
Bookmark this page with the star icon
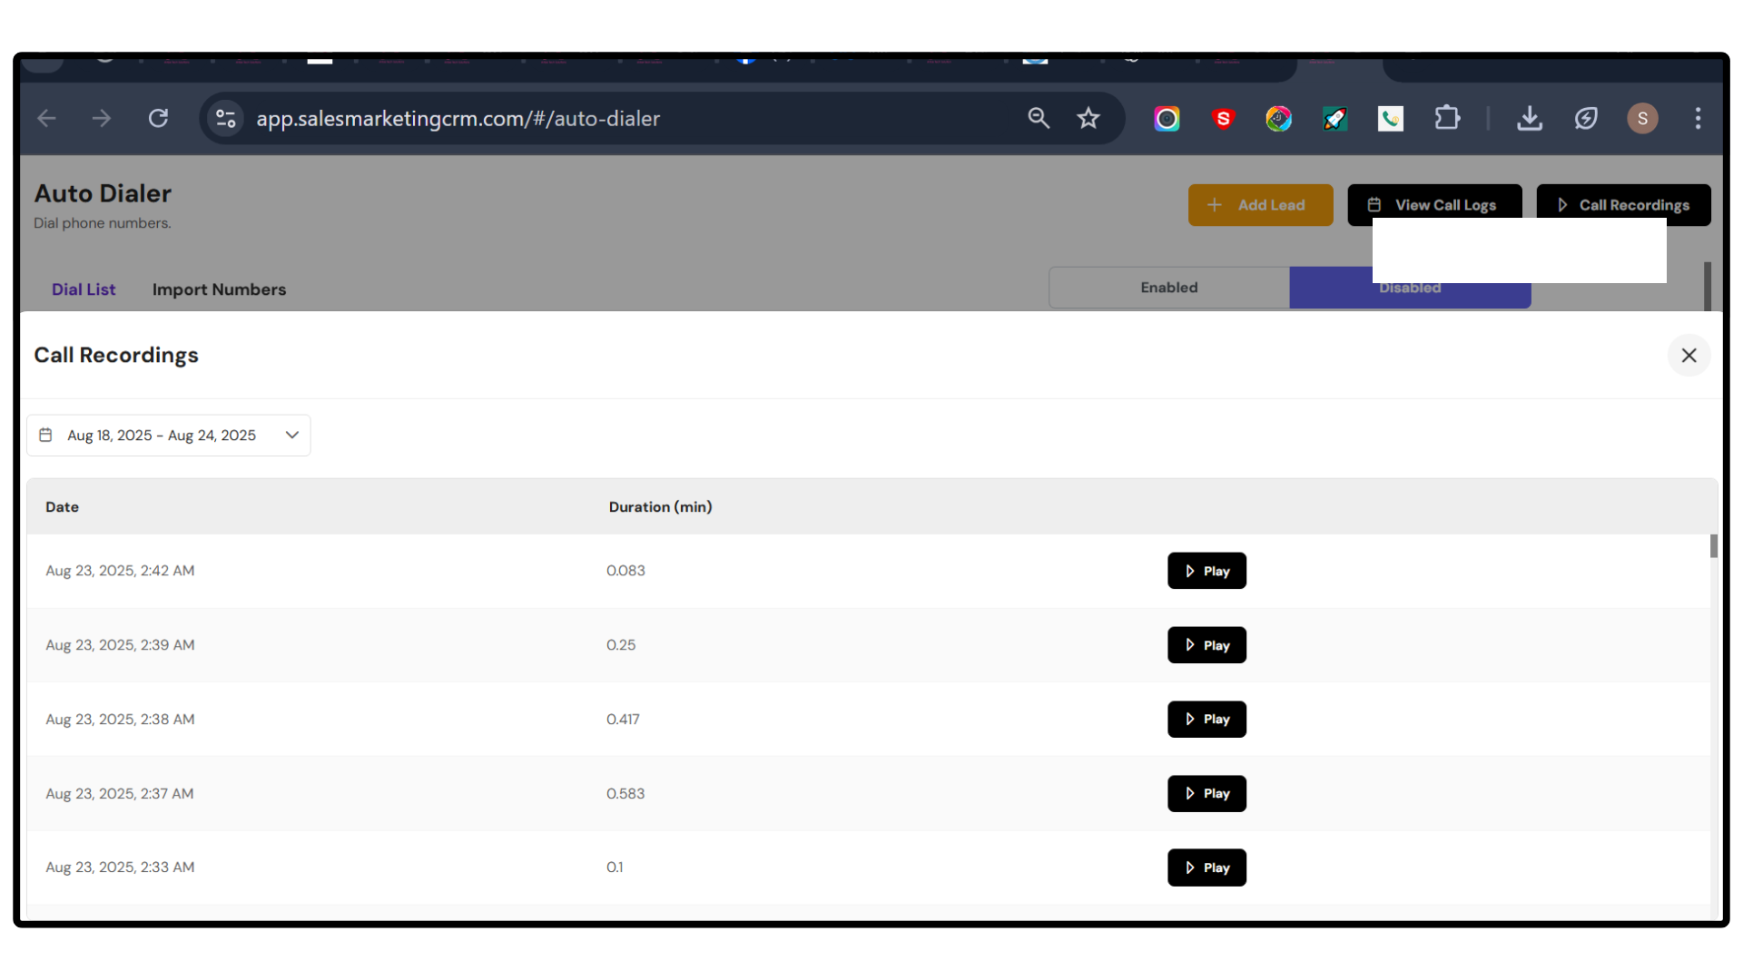click(x=1088, y=118)
